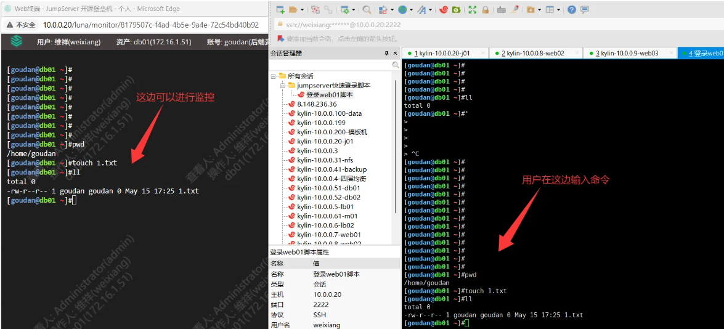Click the username value weixiang in properties

[x=327, y=325]
